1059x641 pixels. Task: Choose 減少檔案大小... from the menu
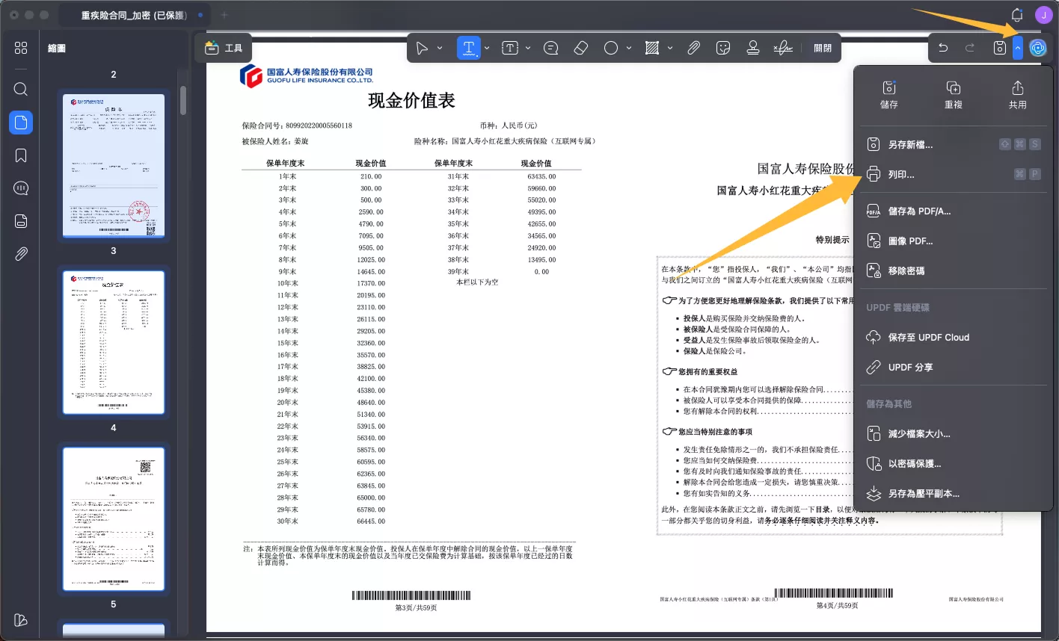click(954, 434)
